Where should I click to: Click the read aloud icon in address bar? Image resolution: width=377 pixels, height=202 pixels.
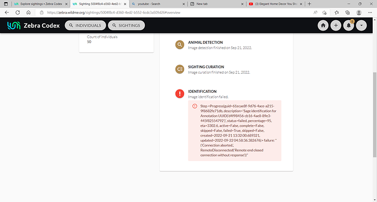pos(315,13)
